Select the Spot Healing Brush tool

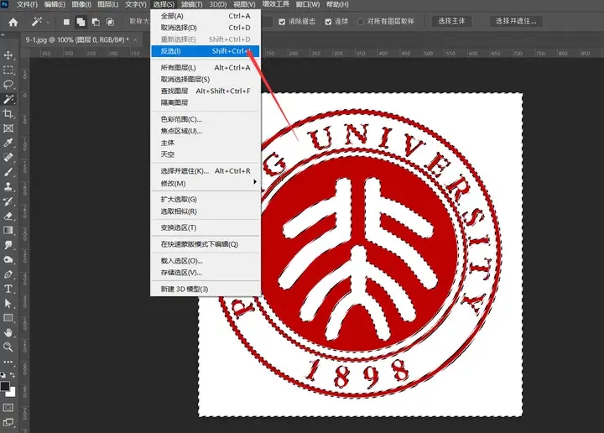[8, 158]
